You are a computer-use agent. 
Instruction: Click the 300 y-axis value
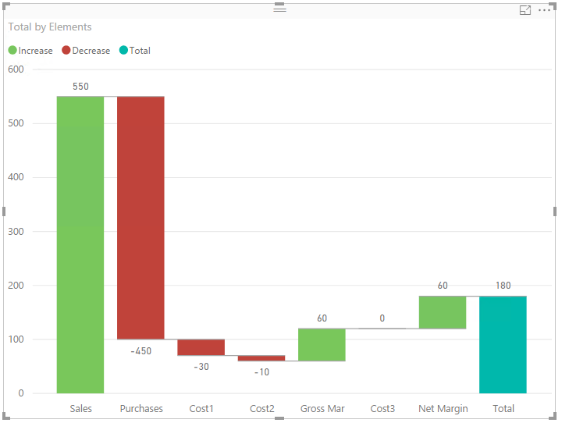16,232
